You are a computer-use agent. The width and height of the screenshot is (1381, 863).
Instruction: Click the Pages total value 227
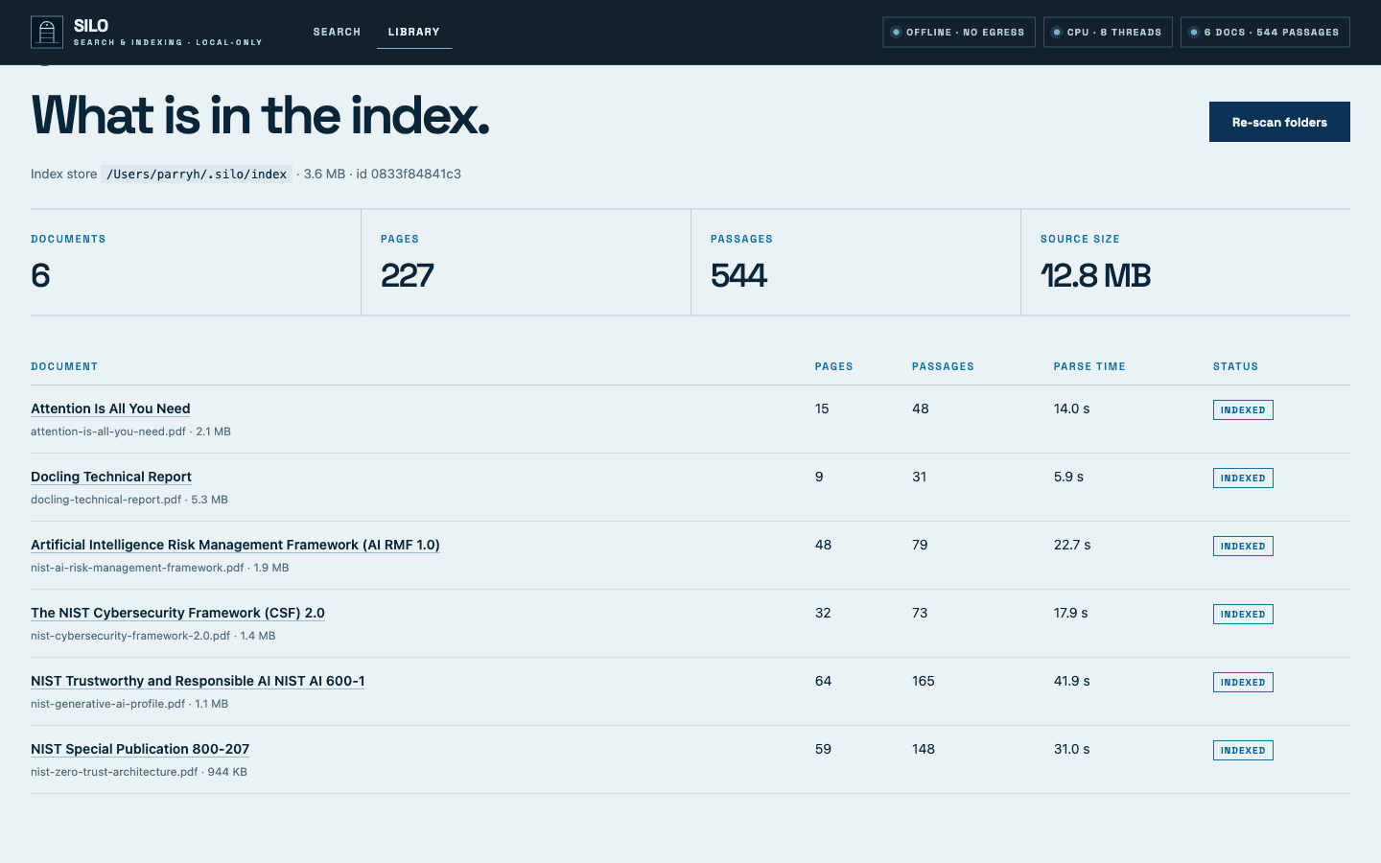pyautogui.click(x=408, y=275)
